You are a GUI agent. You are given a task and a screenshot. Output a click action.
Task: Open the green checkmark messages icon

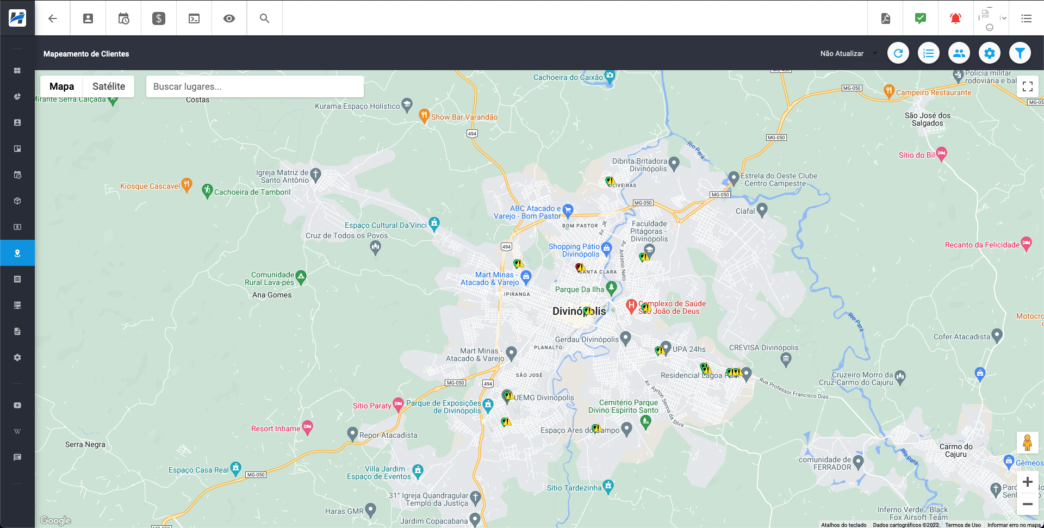(921, 18)
